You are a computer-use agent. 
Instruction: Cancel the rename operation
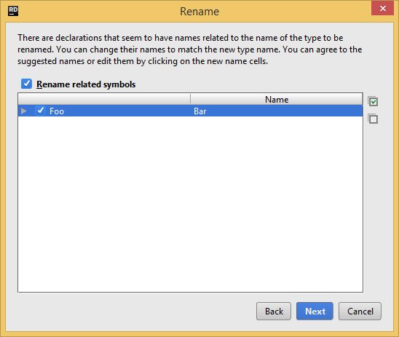pos(360,311)
